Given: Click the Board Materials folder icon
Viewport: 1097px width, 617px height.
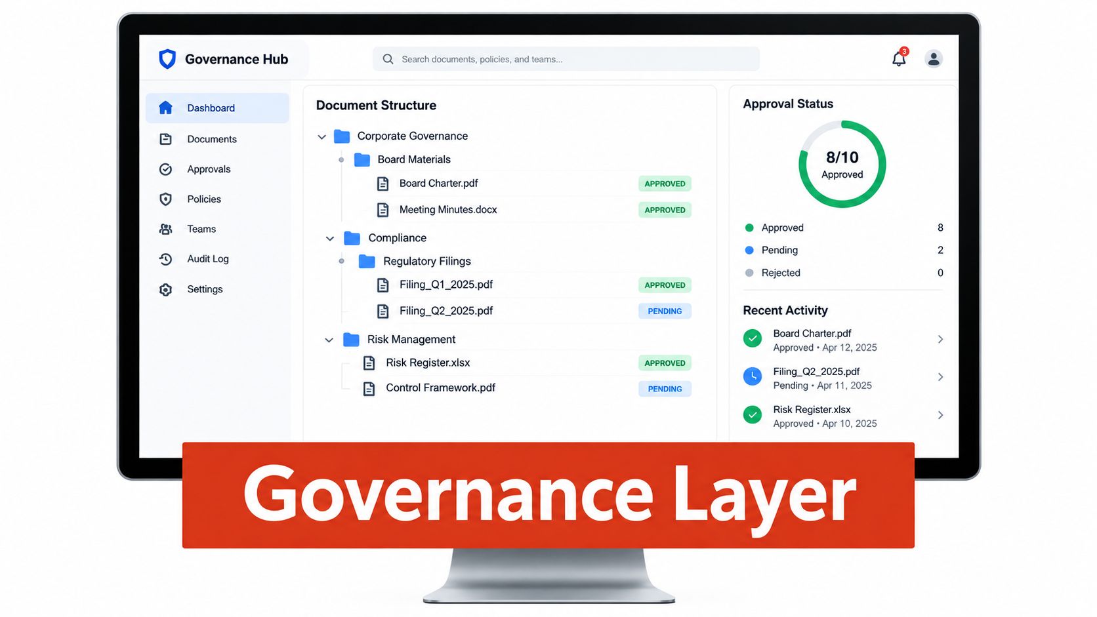Looking at the screenshot, I should point(362,159).
